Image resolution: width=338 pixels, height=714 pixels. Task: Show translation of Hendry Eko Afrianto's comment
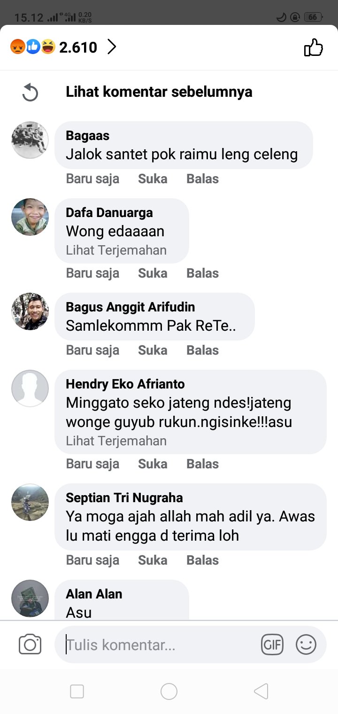(x=116, y=441)
